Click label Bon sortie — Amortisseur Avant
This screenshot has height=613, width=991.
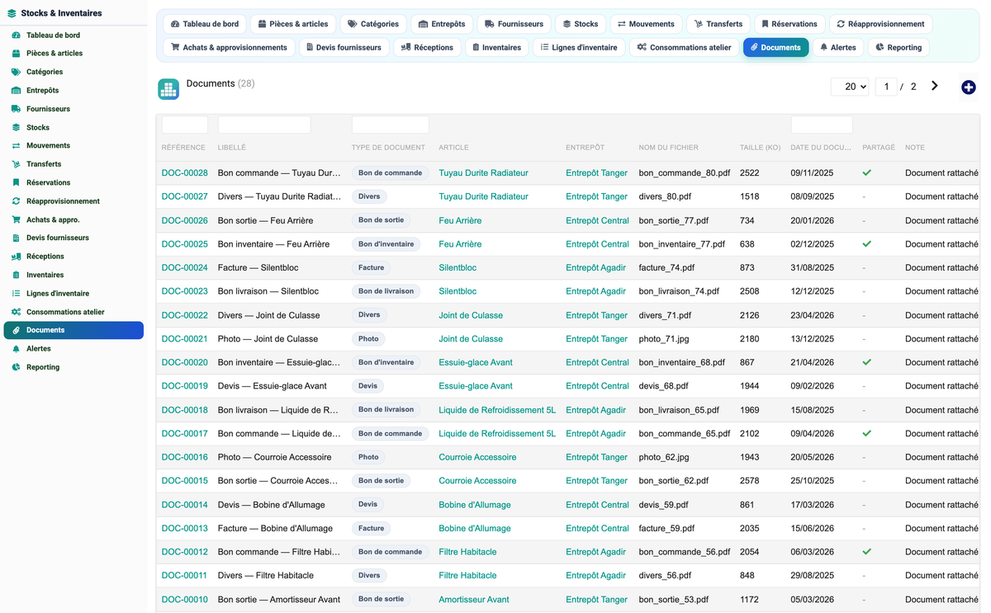(279, 600)
